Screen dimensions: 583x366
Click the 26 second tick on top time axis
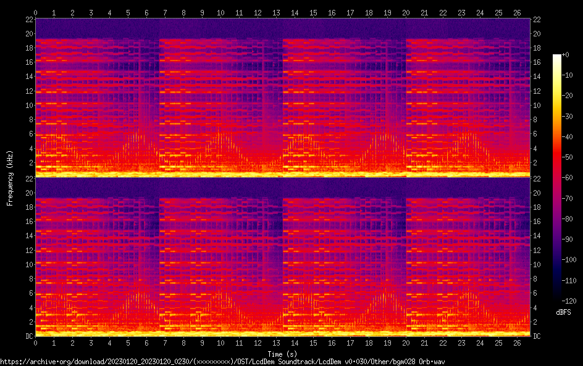coord(517,12)
